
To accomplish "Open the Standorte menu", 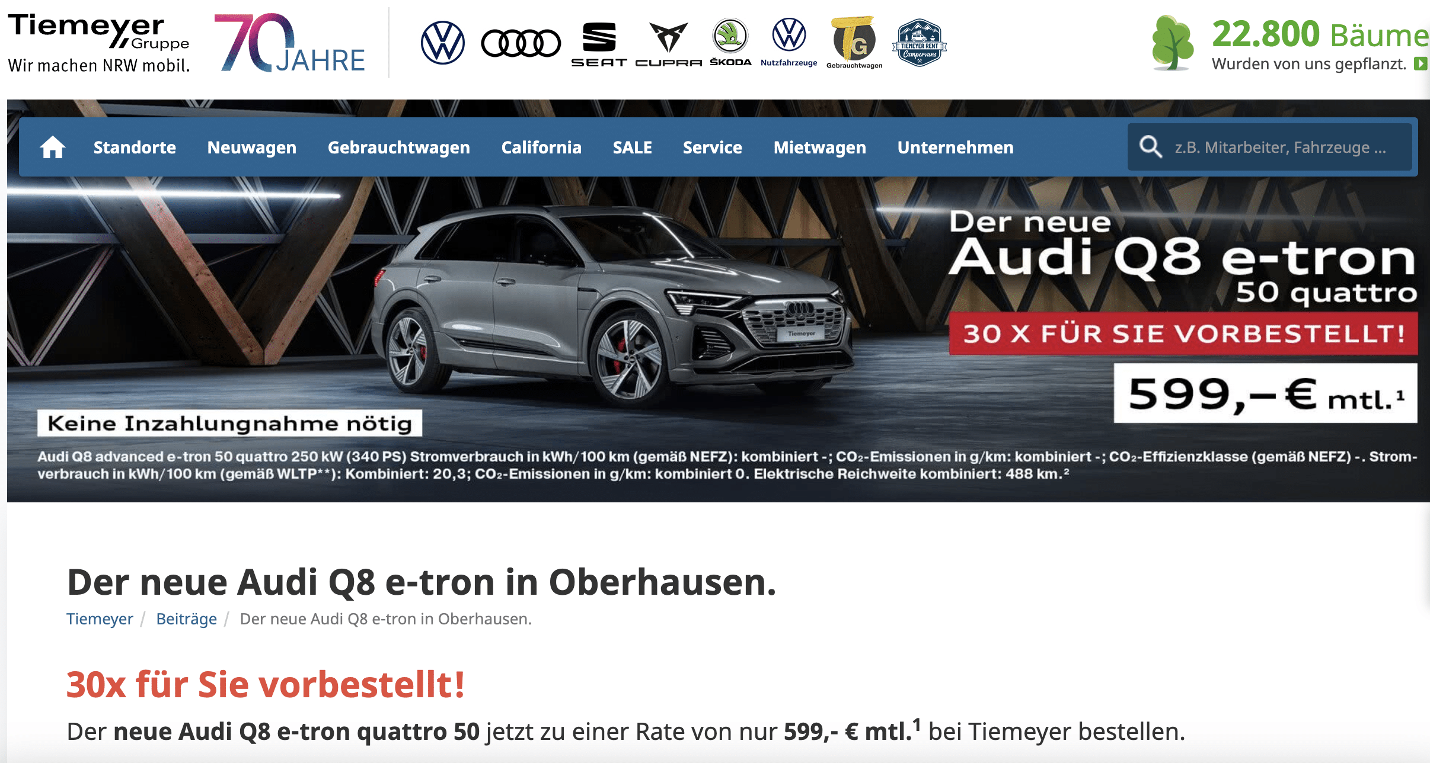I will (135, 147).
